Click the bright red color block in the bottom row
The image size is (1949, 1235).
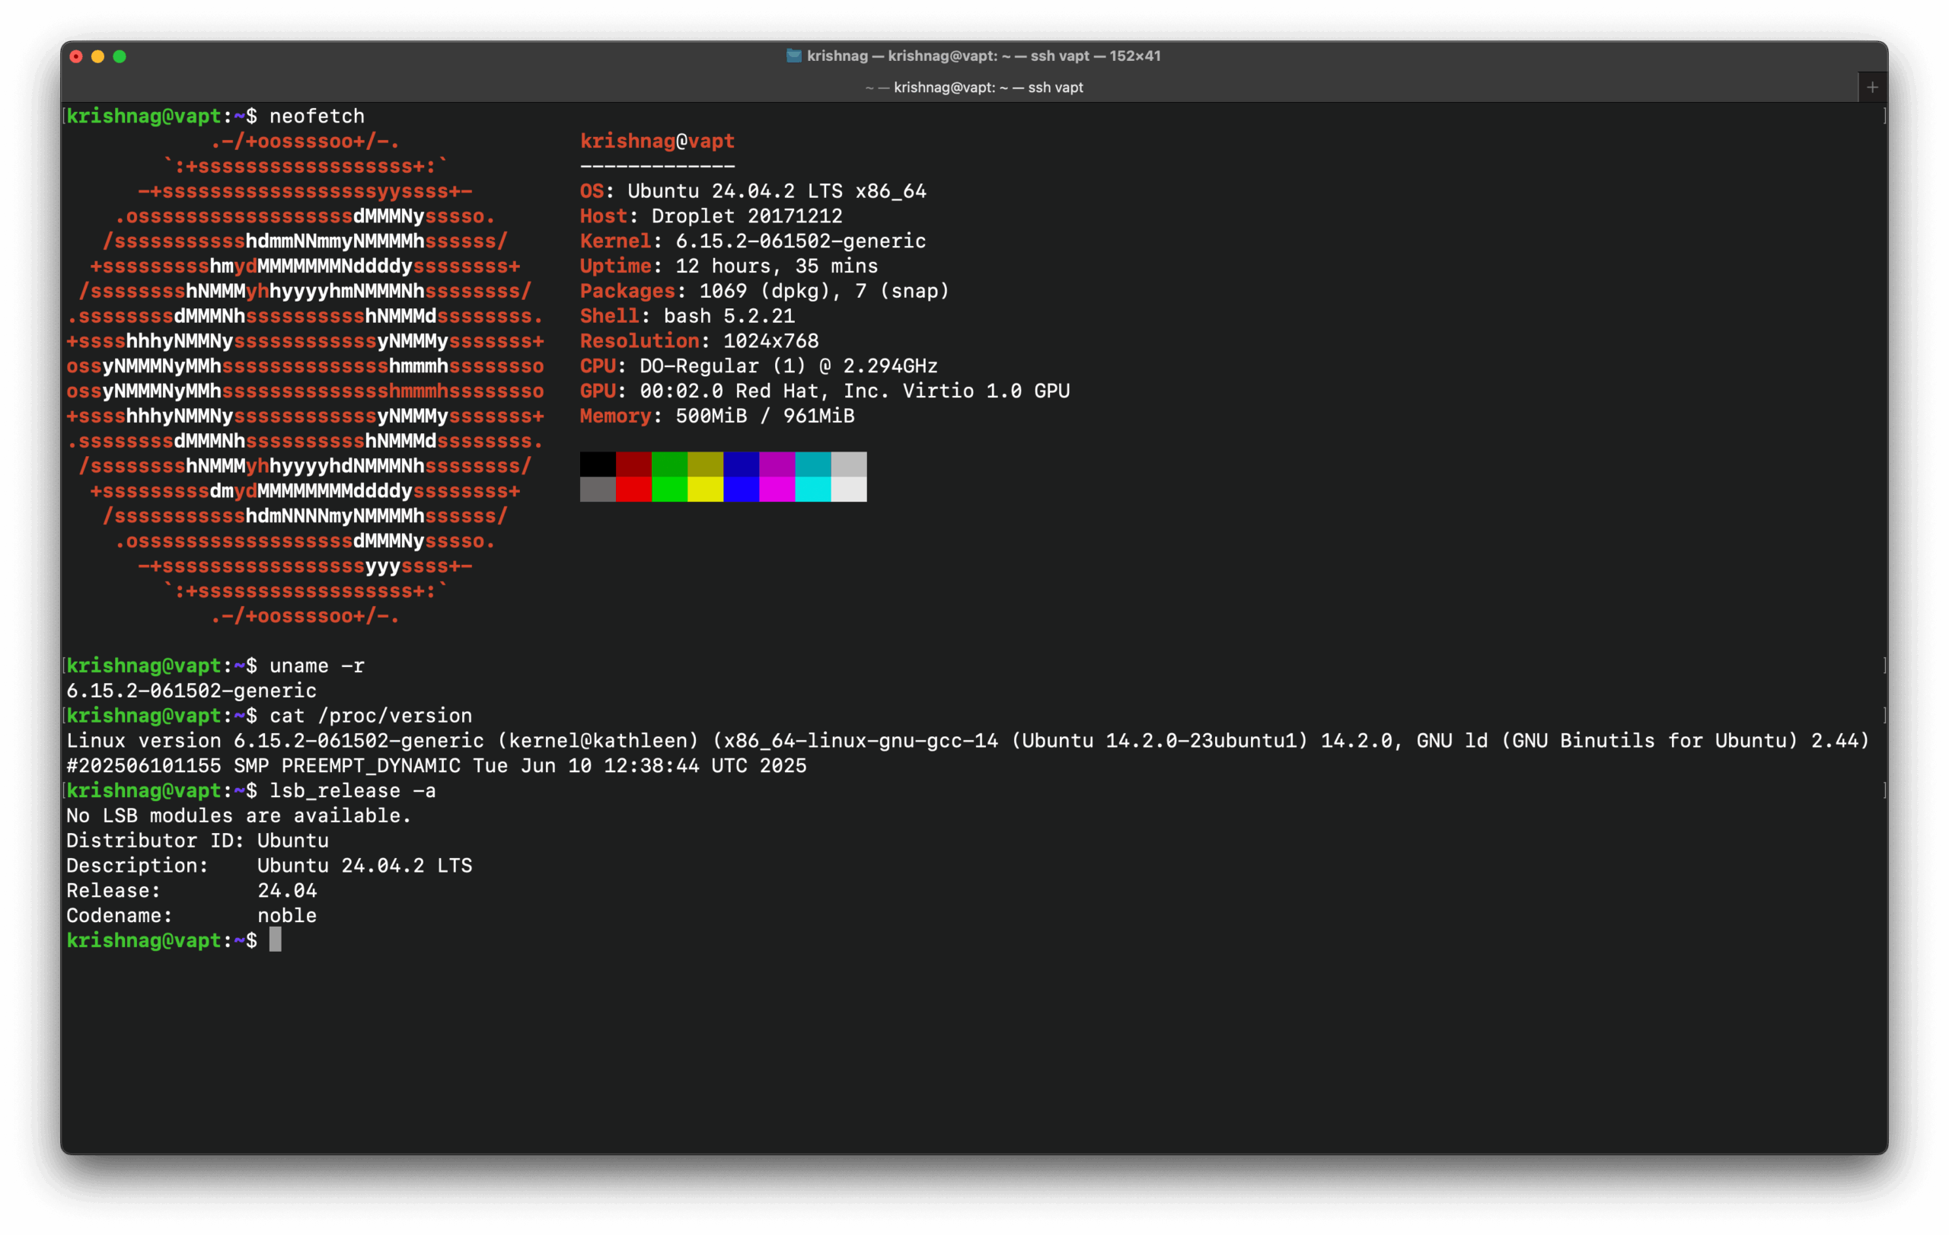633,490
